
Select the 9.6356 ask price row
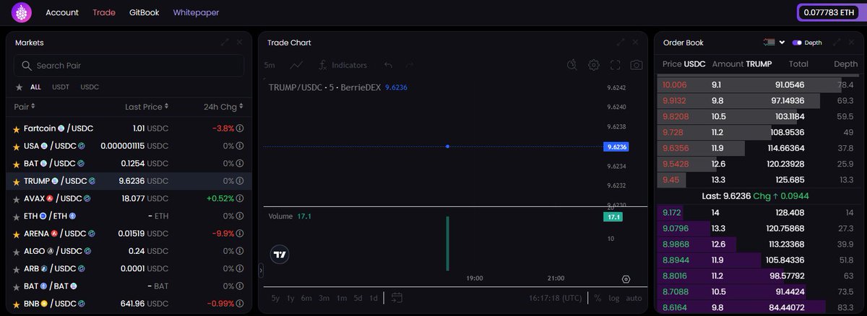point(757,148)
